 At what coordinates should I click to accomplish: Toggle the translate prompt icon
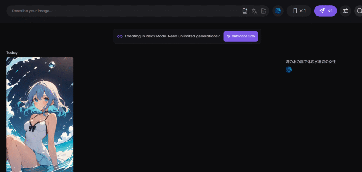(x=254, y=11)
